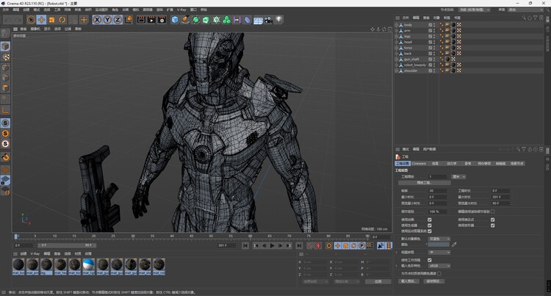Viewport: 551px width, 296px height.
Task: Switch to the 信息 Info tab
Action: 435,163
